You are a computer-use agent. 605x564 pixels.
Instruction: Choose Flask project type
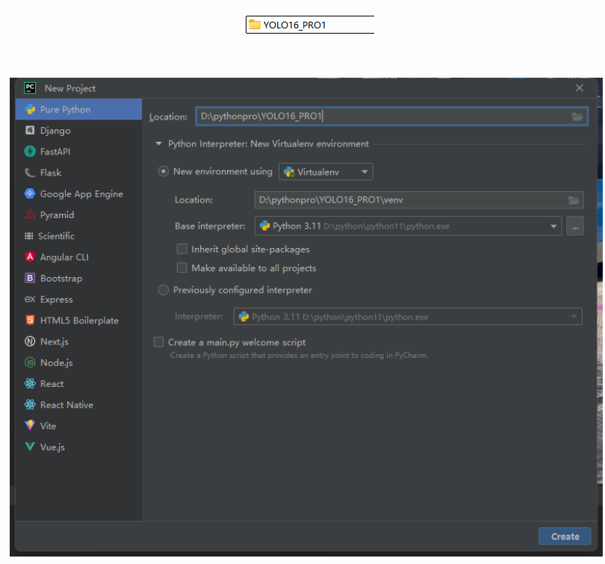(x=78, y=173)
